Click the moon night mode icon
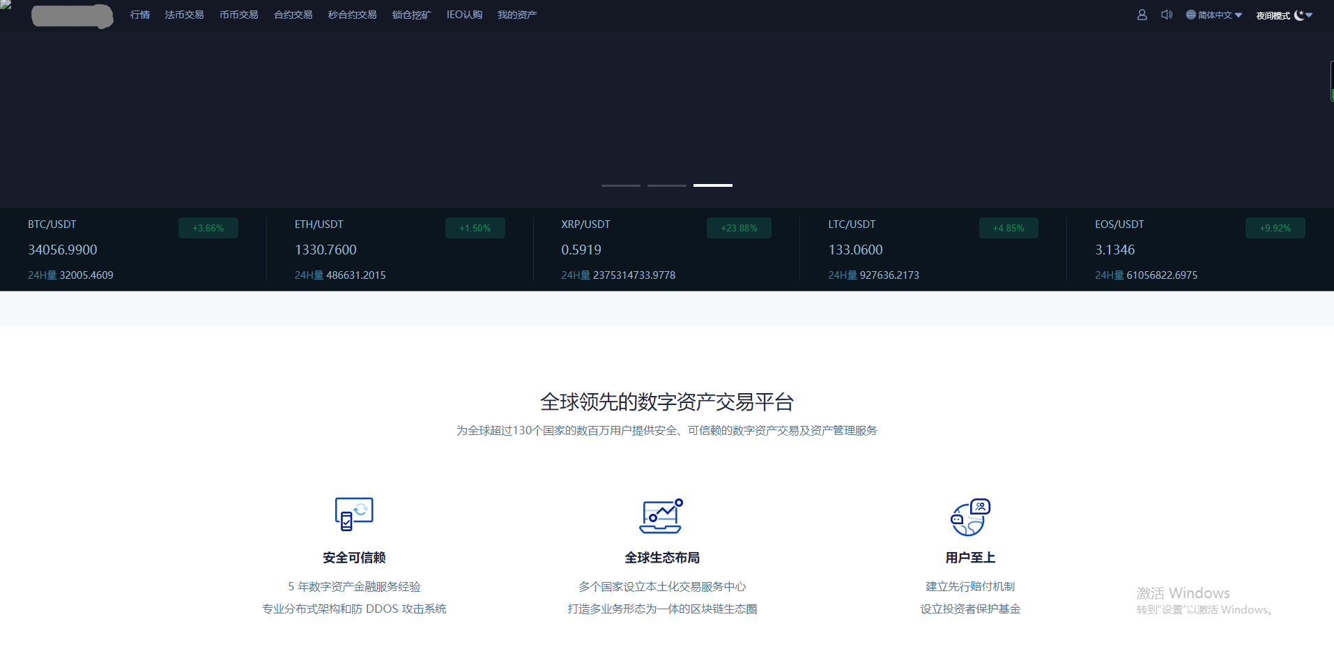The image size is (1334, 649). click(1299, 15)
